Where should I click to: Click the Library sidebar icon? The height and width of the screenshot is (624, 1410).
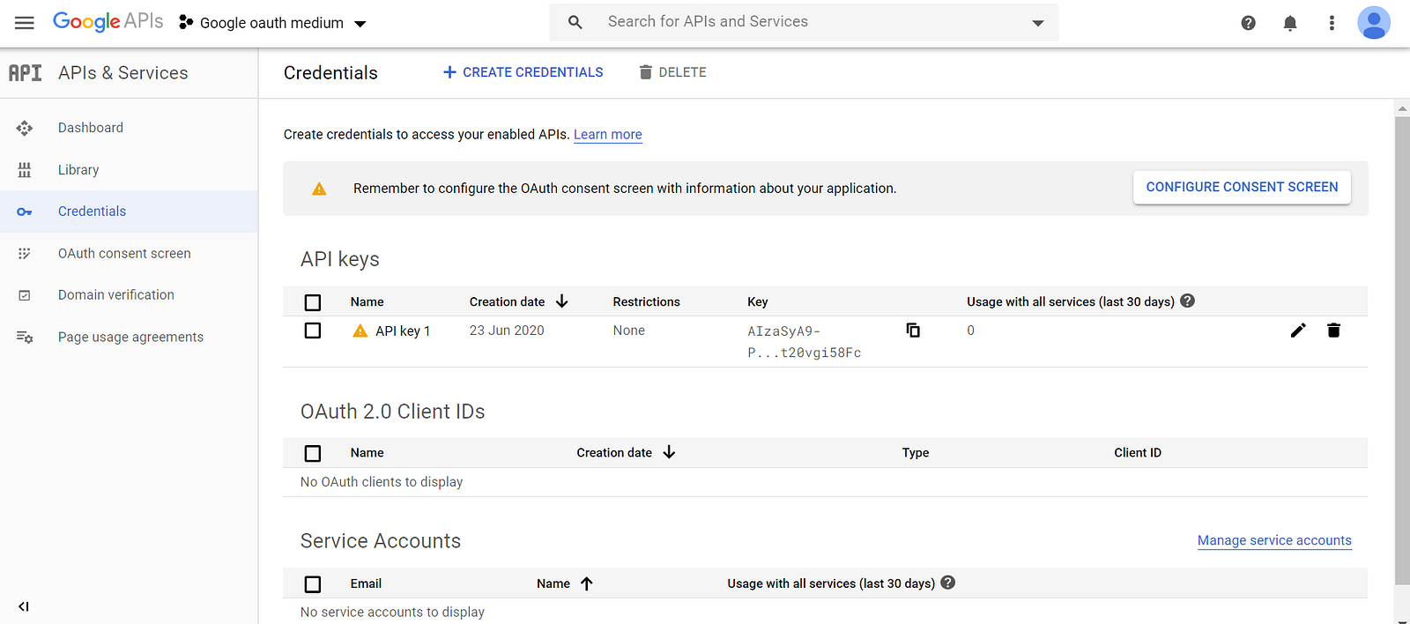click(25, 170)
